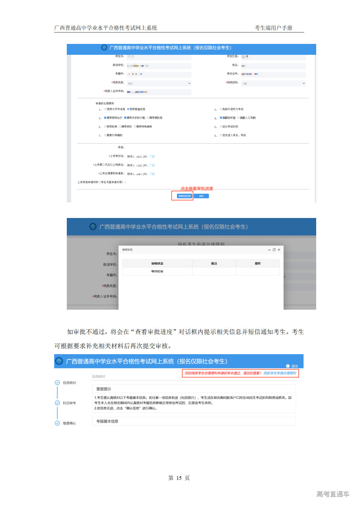
Task: Click 查看审批进度 button
Action: (x=184, y=196)
